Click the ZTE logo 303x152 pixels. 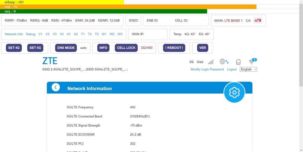(x=50, y=61)
